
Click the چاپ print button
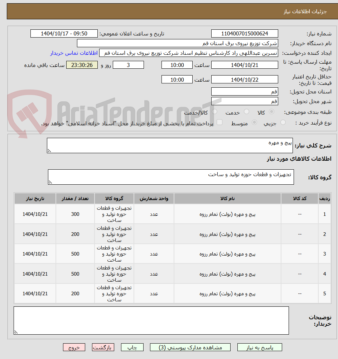[x=132, y=347]
